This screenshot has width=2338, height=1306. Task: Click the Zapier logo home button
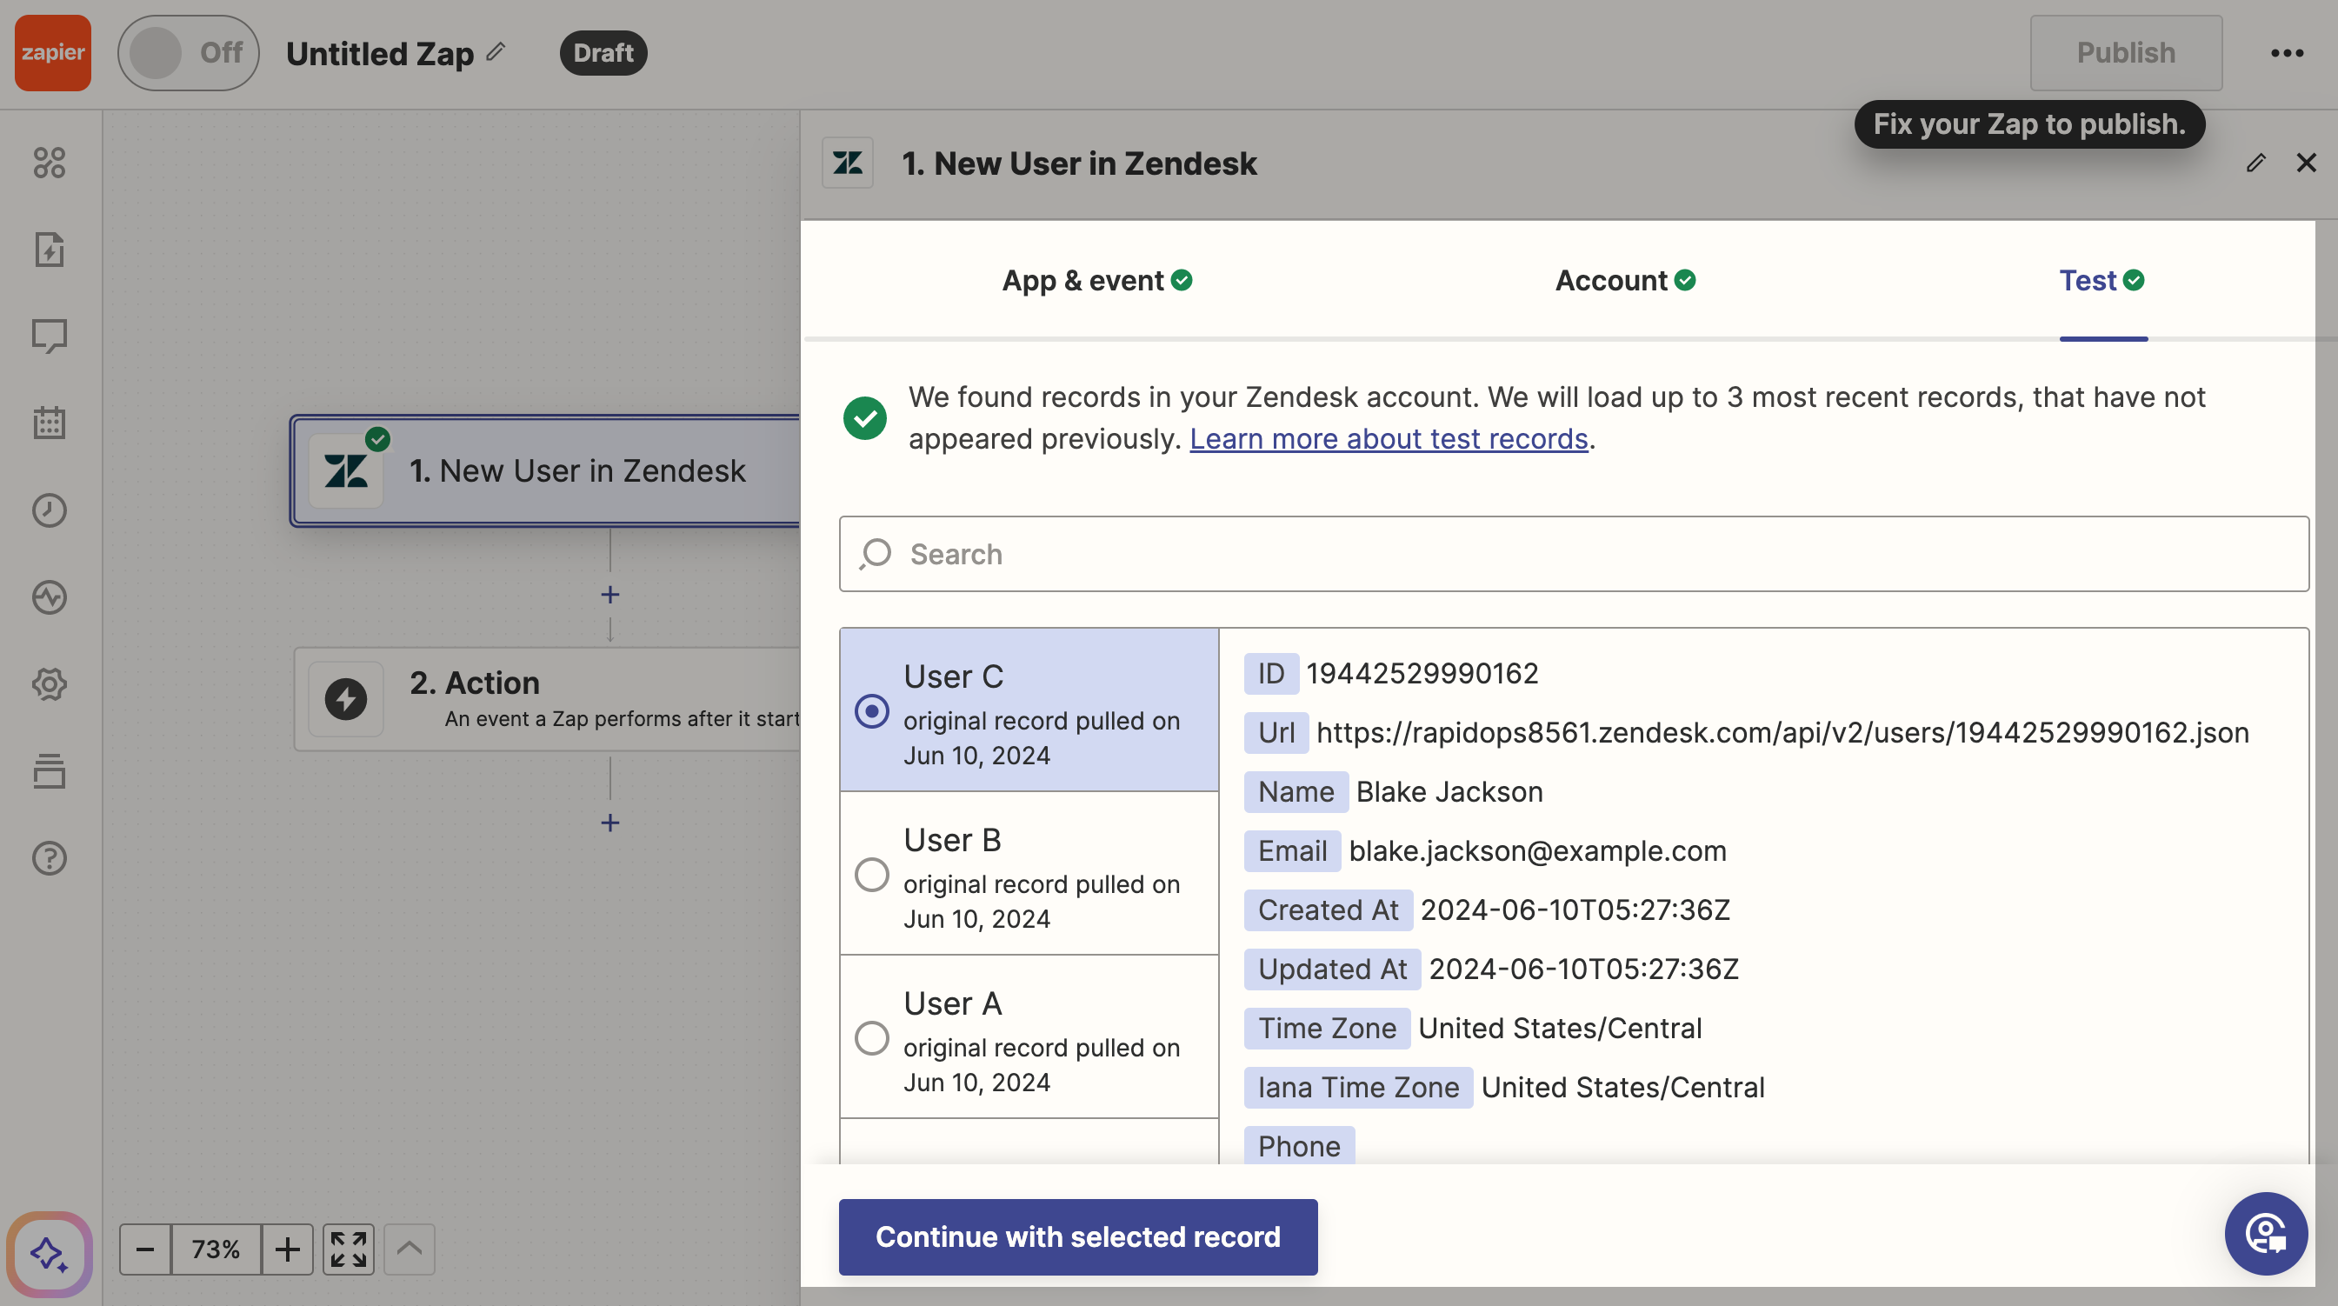(x=53, y=53)
